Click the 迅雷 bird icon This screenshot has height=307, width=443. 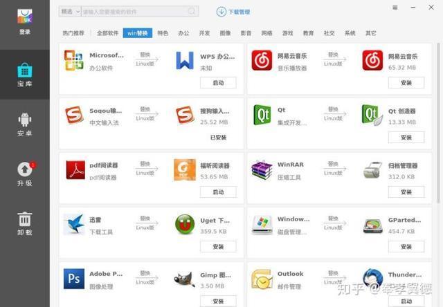click(74, 224)
